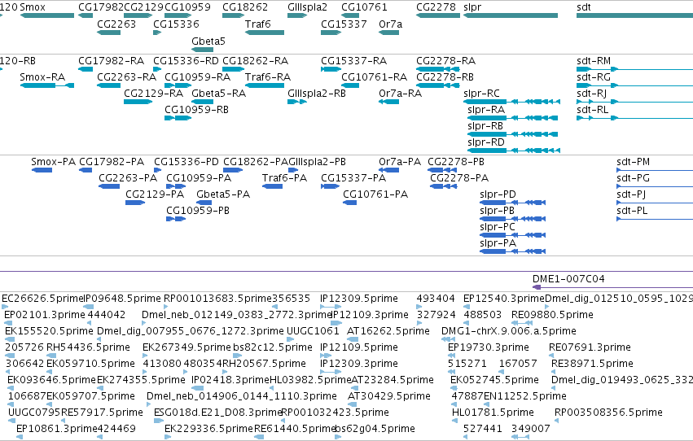Select the Or7a gene feature
Screen dimensions: 693x441
pyautogui.click(x=389, y=33)
